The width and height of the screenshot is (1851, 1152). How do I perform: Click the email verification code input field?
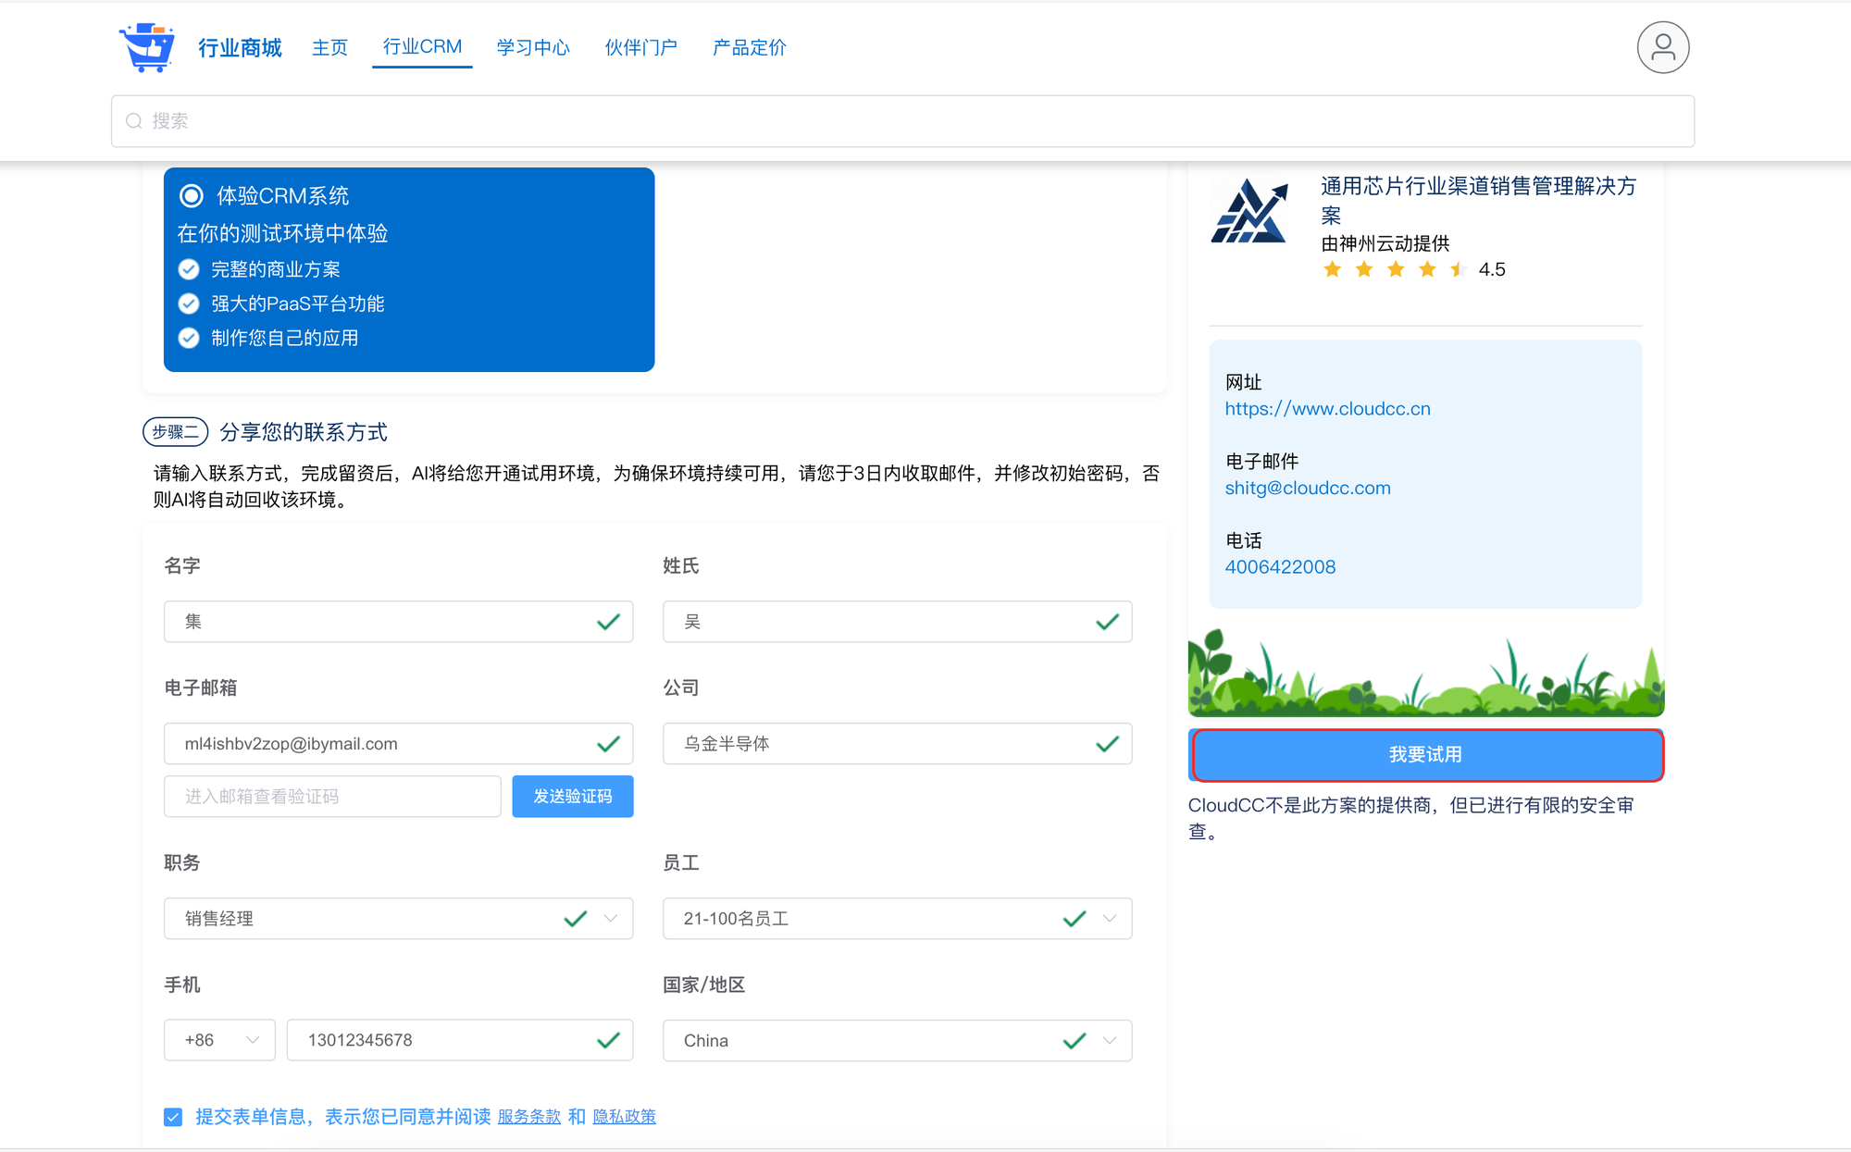pos(332,797)
